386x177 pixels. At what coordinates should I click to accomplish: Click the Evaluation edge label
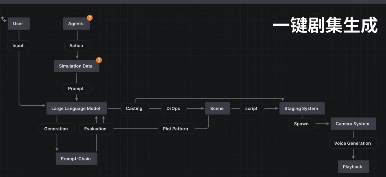pyautogui.click(x=96, y=129)
